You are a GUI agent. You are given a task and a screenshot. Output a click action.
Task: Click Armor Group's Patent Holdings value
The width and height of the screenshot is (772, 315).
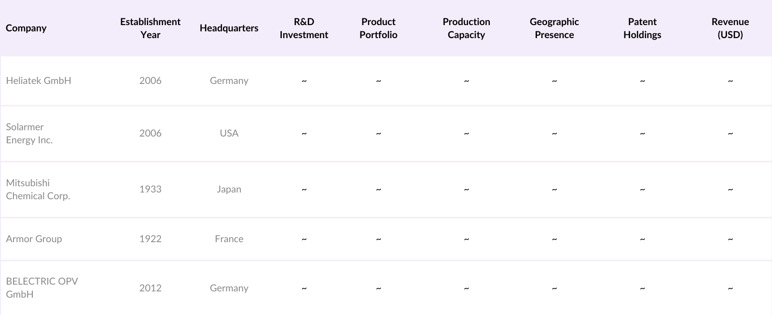642,239
